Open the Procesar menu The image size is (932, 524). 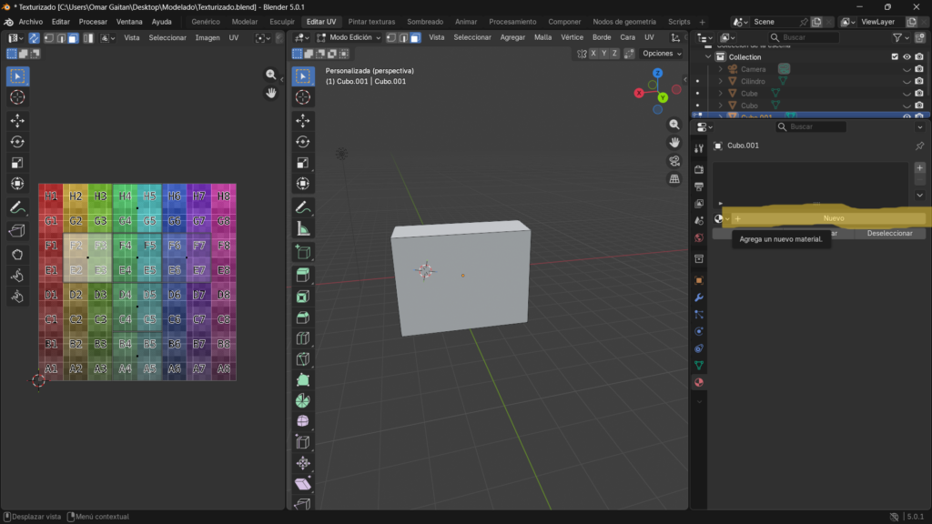(x=93, y=21)
